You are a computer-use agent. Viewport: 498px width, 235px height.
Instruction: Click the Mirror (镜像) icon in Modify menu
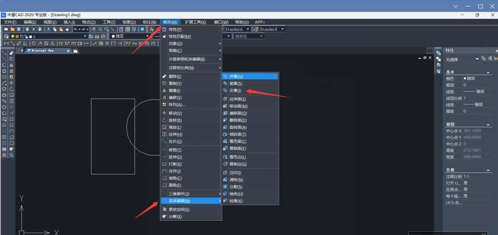point(164,91)
